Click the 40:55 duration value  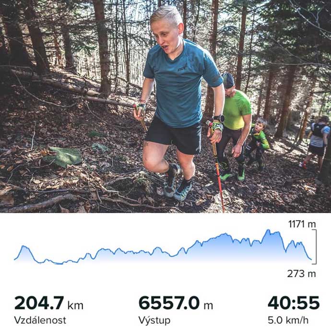pyautogui.click(x=294, y=303)
